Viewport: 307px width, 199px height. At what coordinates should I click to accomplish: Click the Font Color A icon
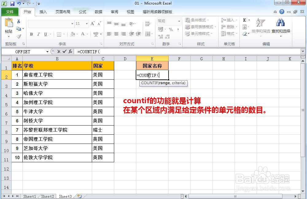pos(83,34)
